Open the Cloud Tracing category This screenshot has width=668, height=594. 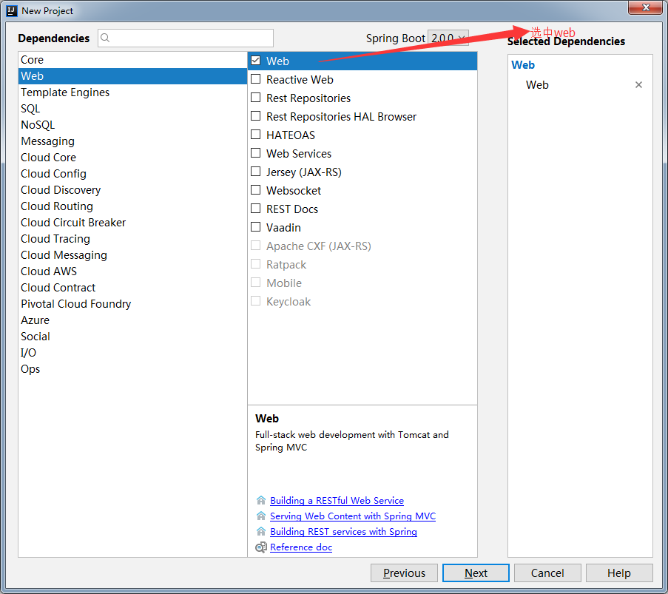pos(132,239)
